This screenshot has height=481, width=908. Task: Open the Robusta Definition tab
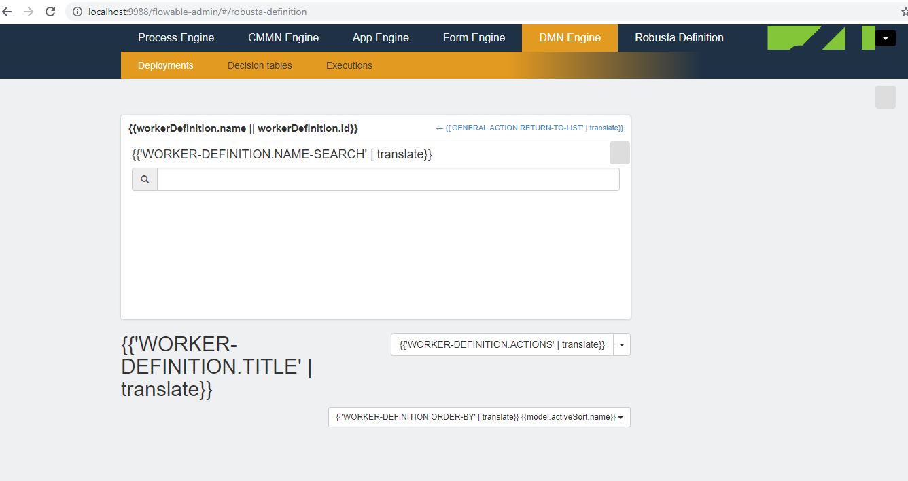(678, 38)
